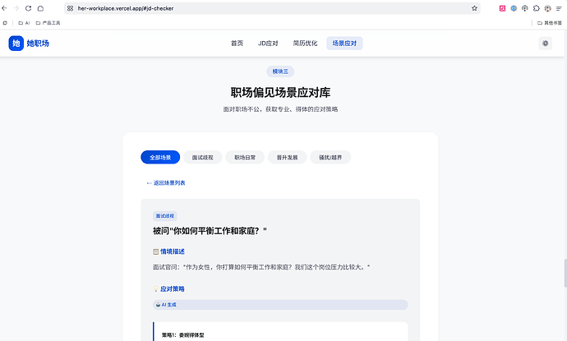
Task: Select the 职场日常 filter
Action: pos(245,157)
